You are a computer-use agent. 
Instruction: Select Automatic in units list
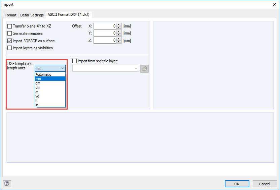click(x=50, y=74)
